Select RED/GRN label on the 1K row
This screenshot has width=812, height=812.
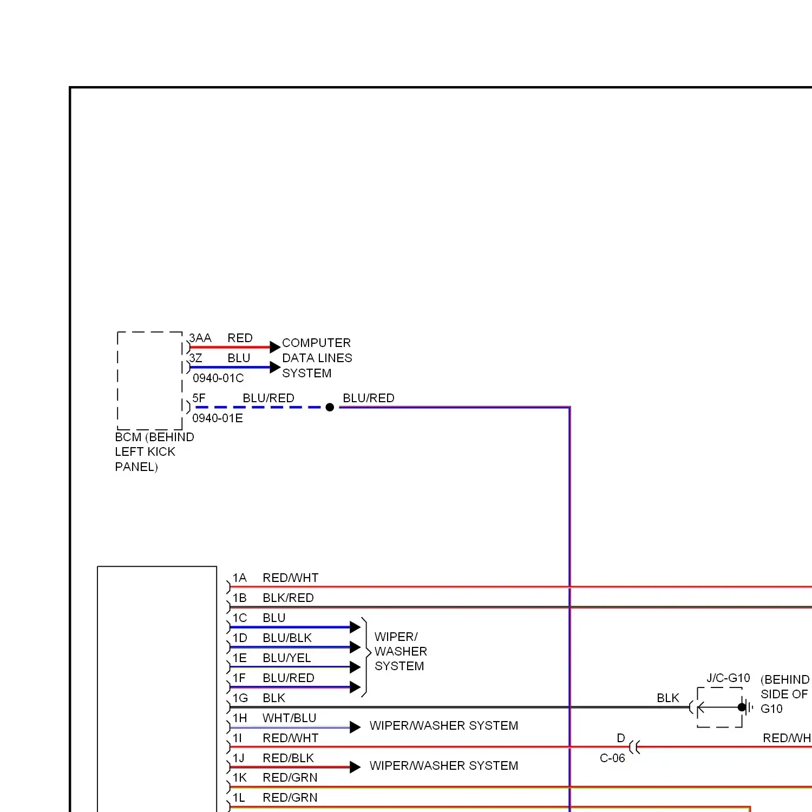[290, 777]
